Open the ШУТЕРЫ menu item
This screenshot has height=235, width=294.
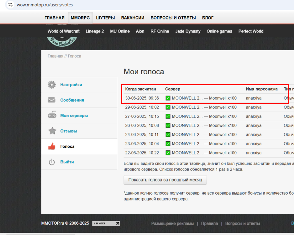point(105,18)
